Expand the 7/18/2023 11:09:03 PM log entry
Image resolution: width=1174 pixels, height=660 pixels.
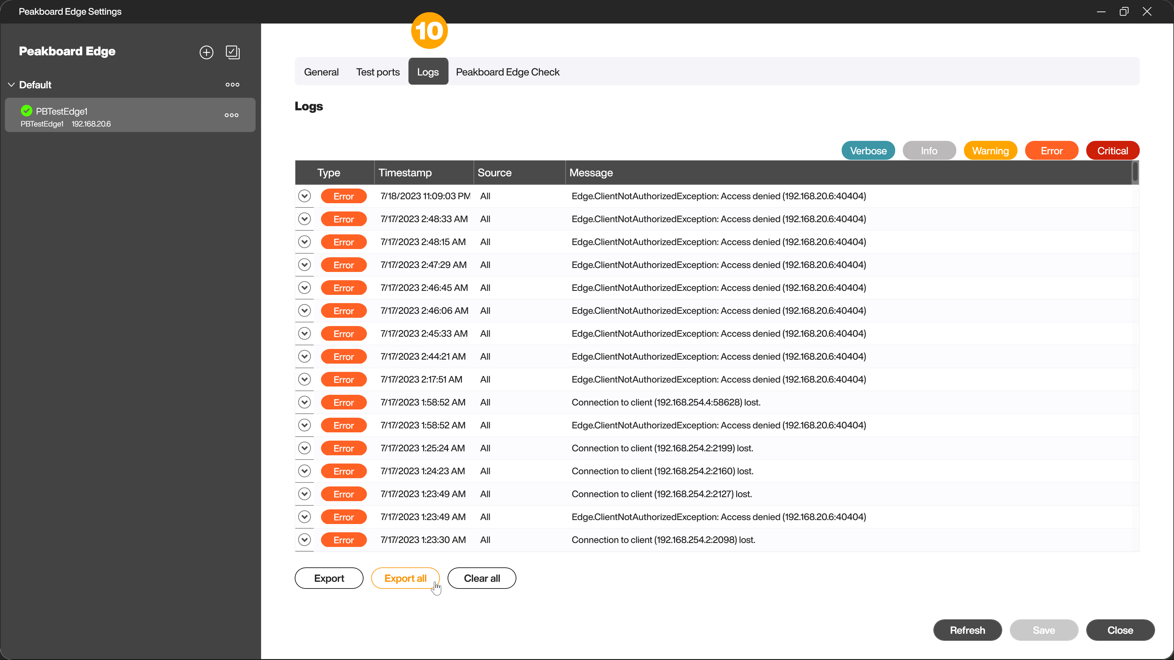(305, 196)
